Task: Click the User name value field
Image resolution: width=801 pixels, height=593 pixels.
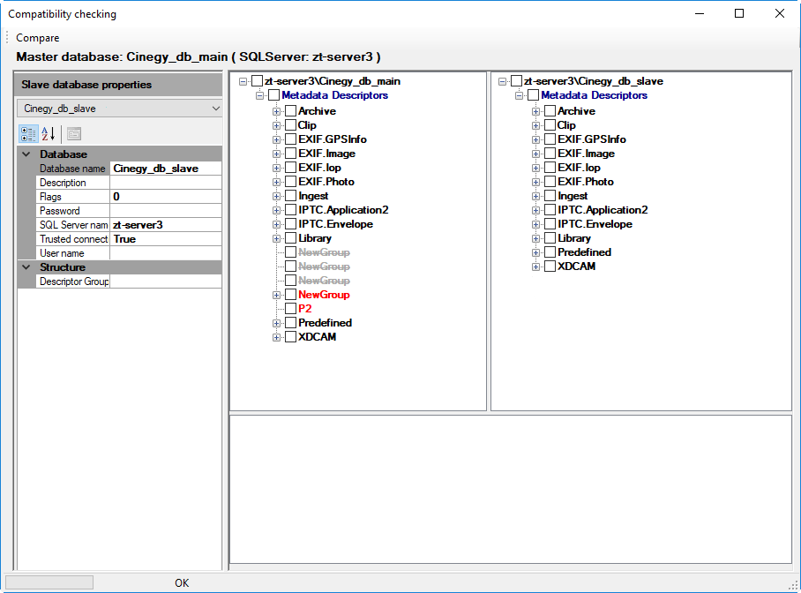Action: tap(166, 253)
